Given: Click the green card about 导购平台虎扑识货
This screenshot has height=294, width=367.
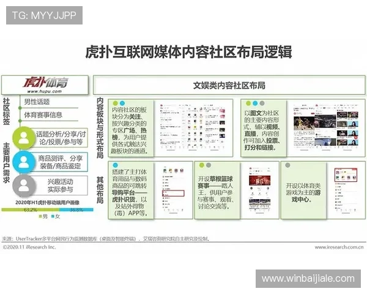Looking at the screenshot, I should 131,190.
